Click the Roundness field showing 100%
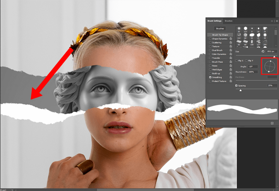 253,72
